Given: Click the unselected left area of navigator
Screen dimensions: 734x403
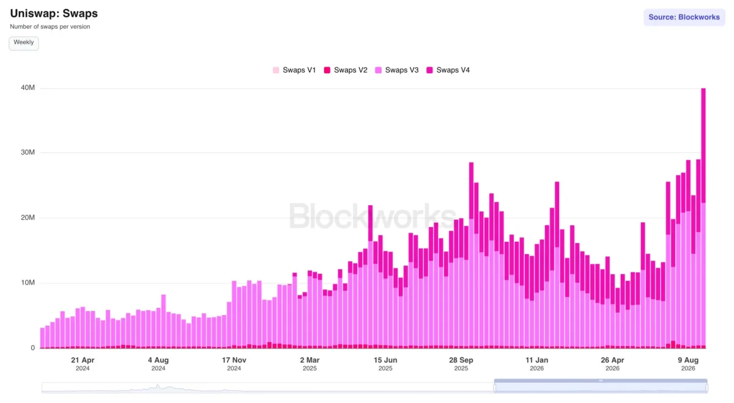Looking at the screenshot, I should tap(268, 387).
